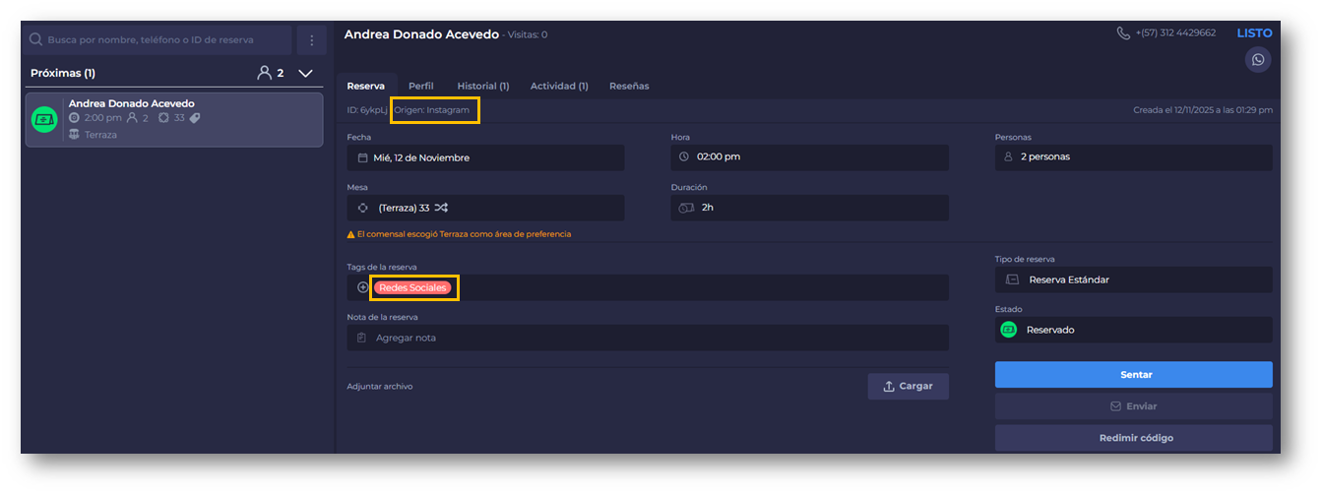Click the Terraza label in Andrea's card
Viewport: 1322px width, 495px height.
[100, 135]
